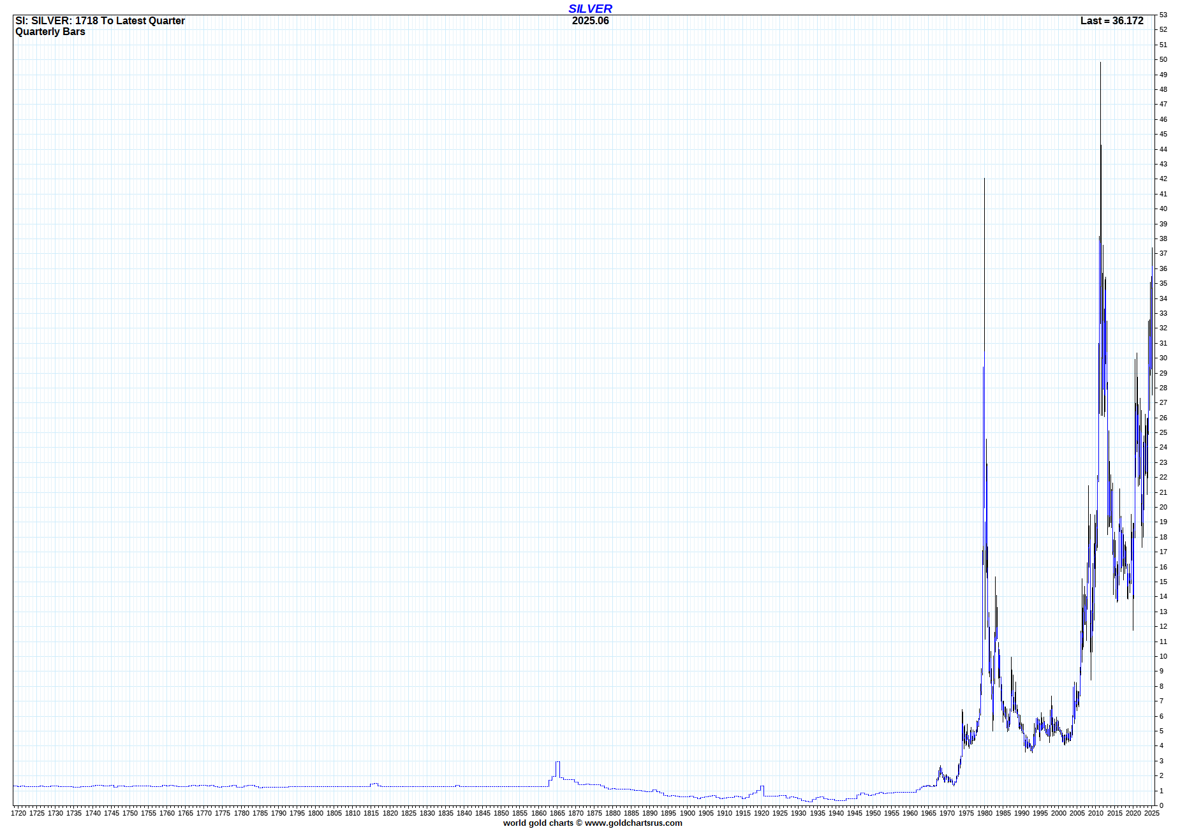The height and width of the screenshot is (829, 1180).
Task: Click the 5 price label on y-axis
Action: point(1162,731)
